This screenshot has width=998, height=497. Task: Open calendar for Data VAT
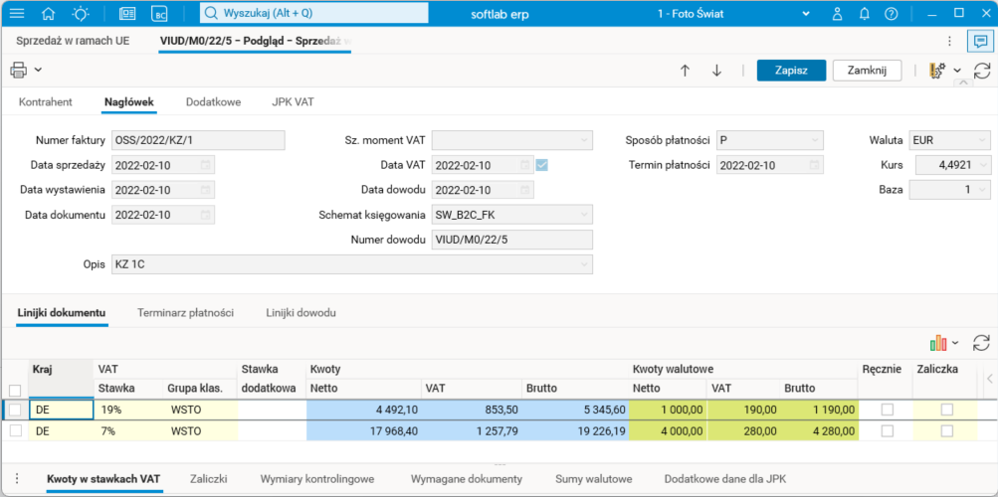(524, 165)
